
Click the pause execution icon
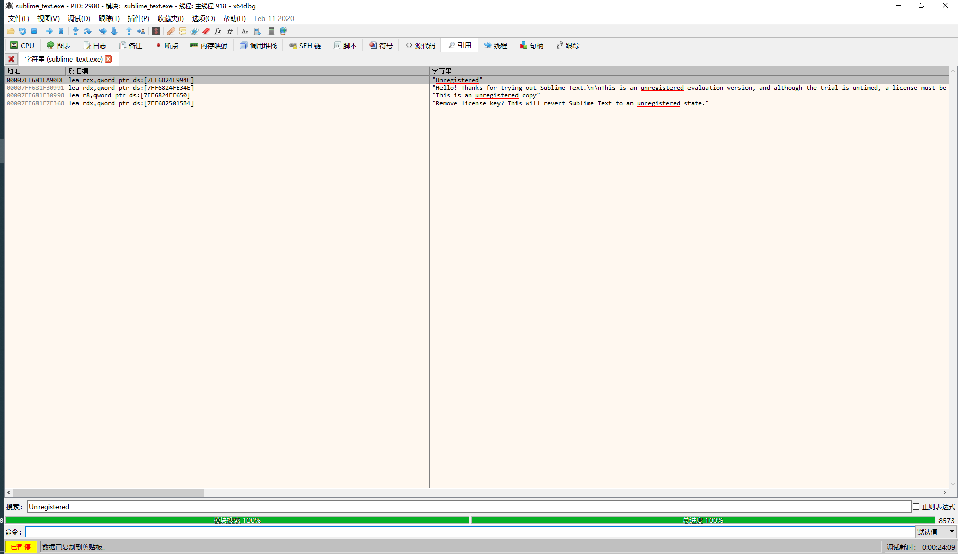pyautogui.click(x=61, y=31)
